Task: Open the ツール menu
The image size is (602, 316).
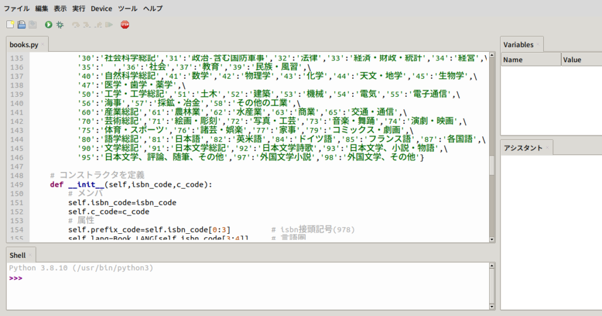Action: click(x=128, y=9)
